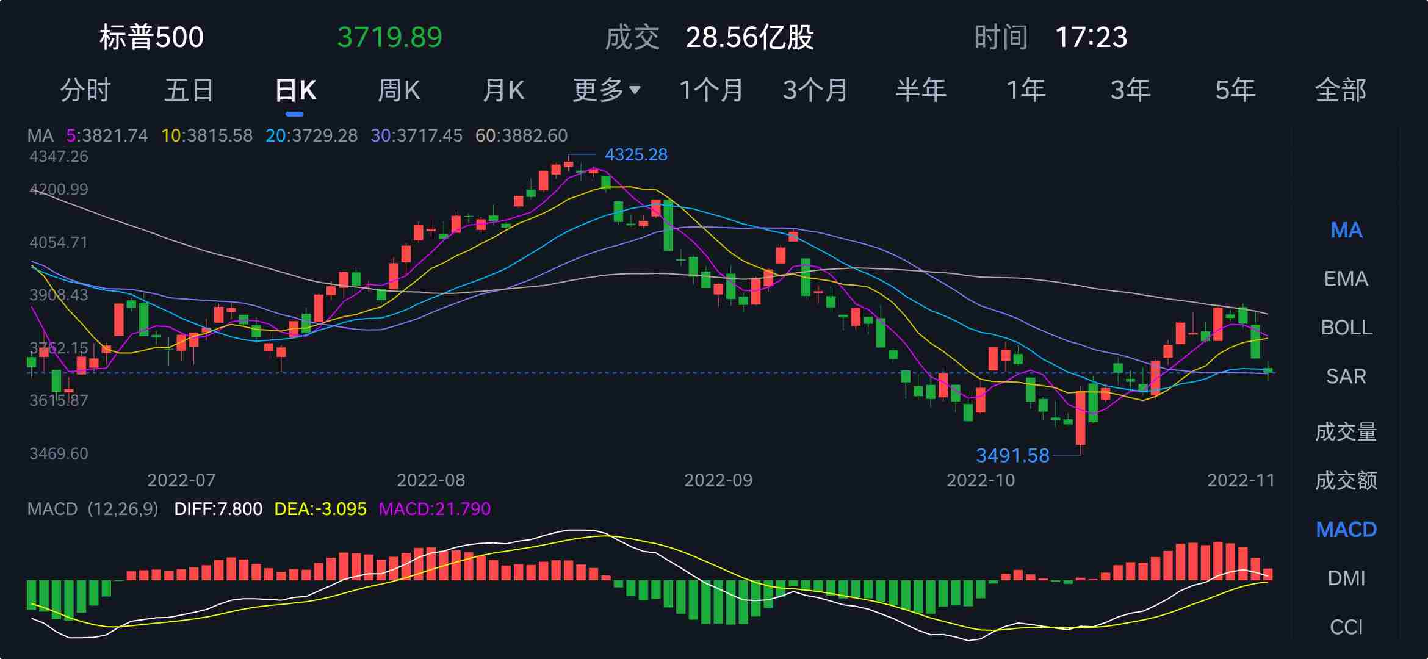
Task: Switch sub-chart to 成交量 volume
Action: pyautogui.click(x=1346, y=432)
